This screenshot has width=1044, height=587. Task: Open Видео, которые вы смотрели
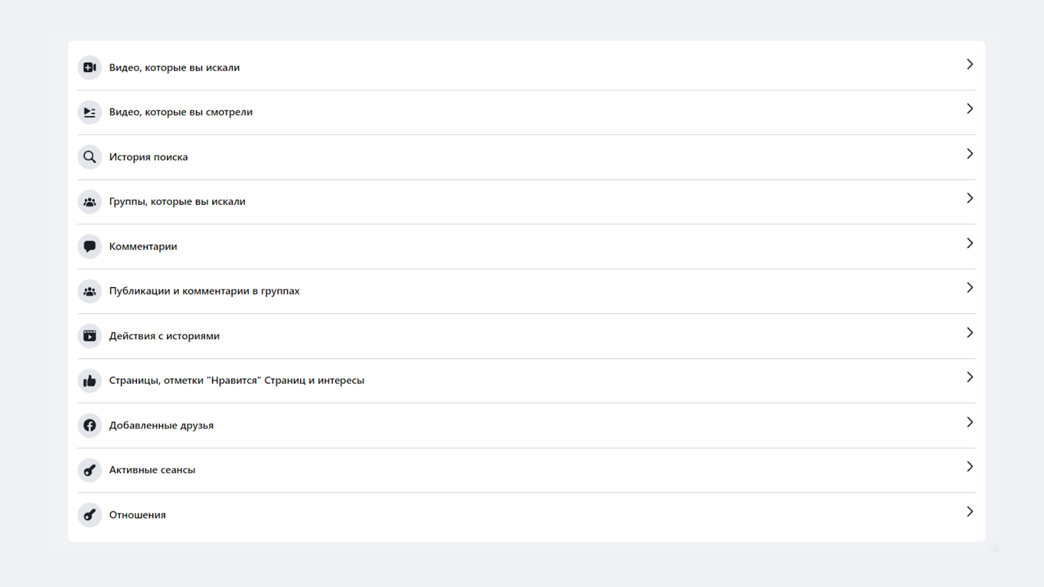181,112
